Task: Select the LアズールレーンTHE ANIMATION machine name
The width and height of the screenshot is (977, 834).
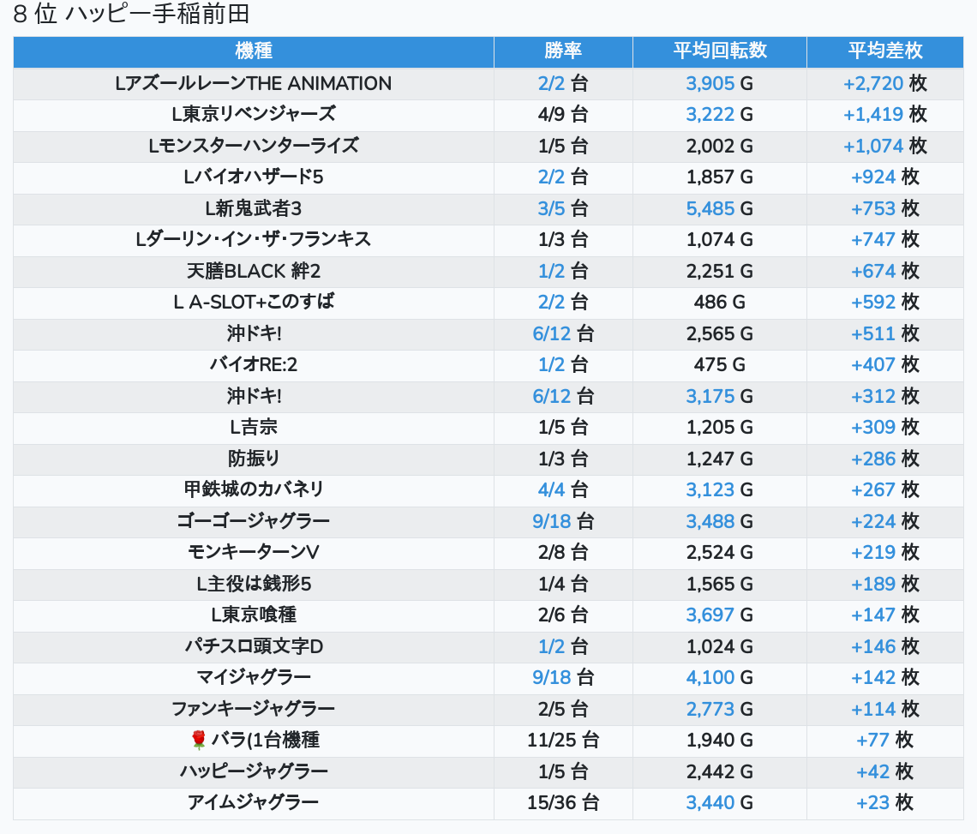Action: (x=254, y=83)
